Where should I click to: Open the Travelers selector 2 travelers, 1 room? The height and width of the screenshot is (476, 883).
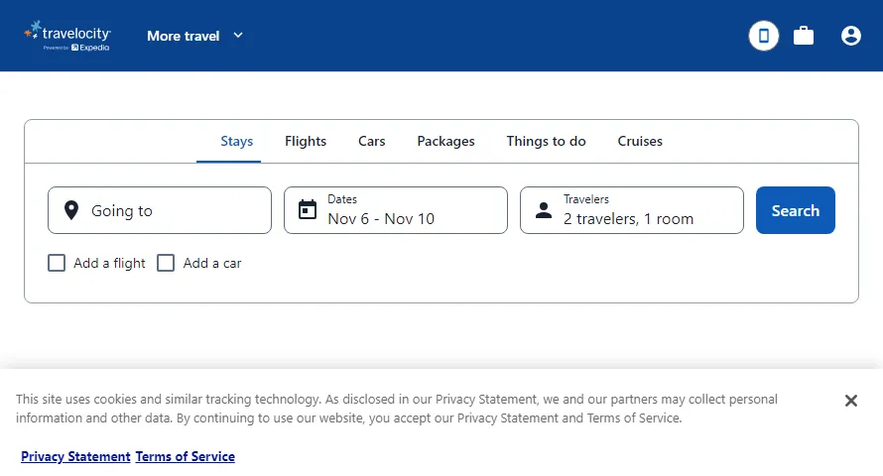pyautogui.click(x=631, y=210)
